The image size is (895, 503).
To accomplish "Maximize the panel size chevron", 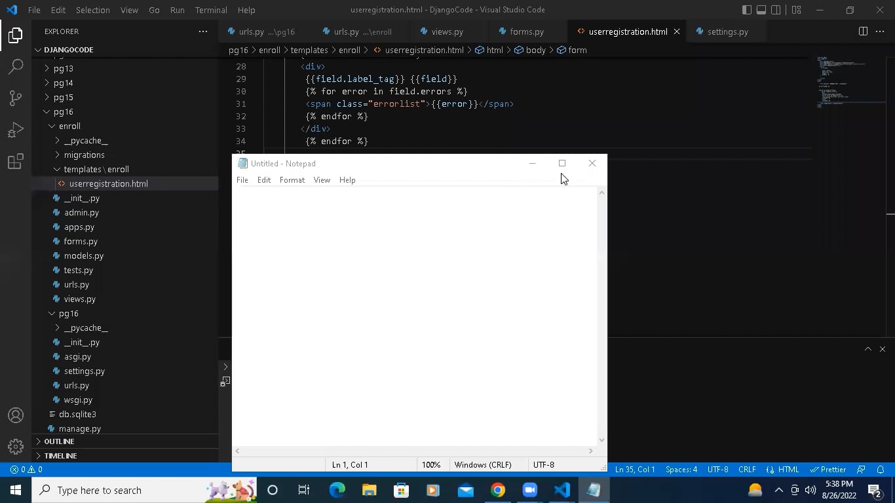I will 868,349.
